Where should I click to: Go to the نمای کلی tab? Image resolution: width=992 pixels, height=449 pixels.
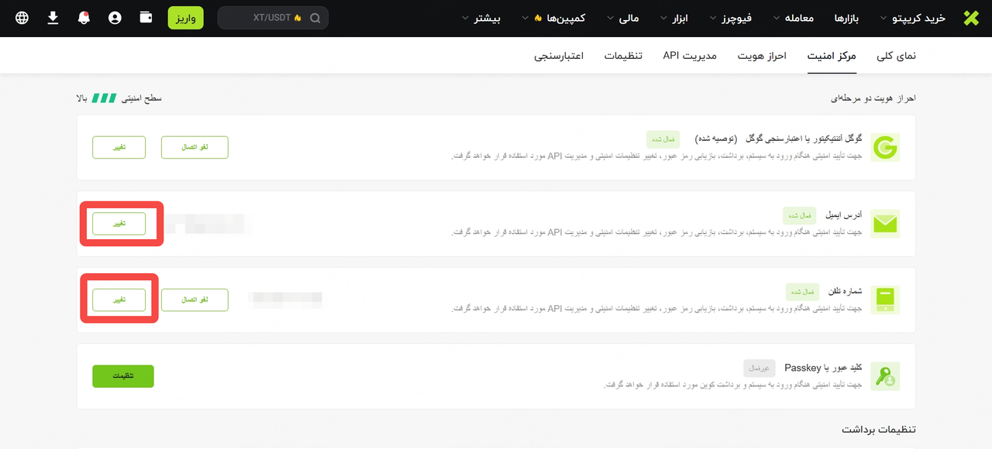(896, 56)
